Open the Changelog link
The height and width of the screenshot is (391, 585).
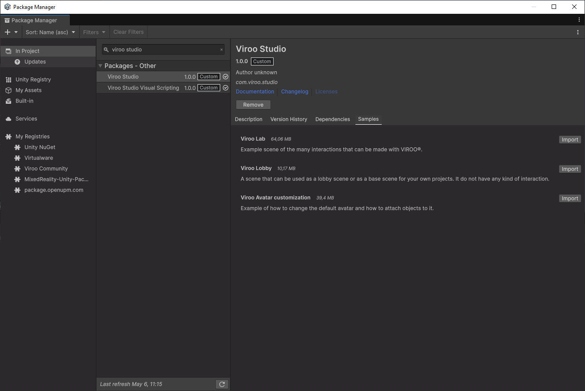click(x=295, y=92)
